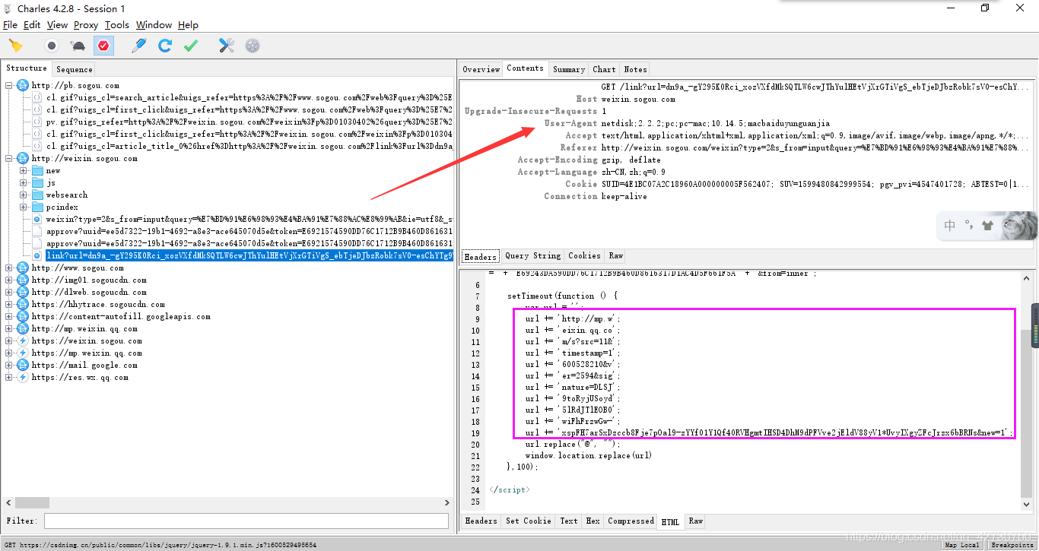Screen dimensions: 1039x551
Task: Open the File menu
Action: pos(10,25)
